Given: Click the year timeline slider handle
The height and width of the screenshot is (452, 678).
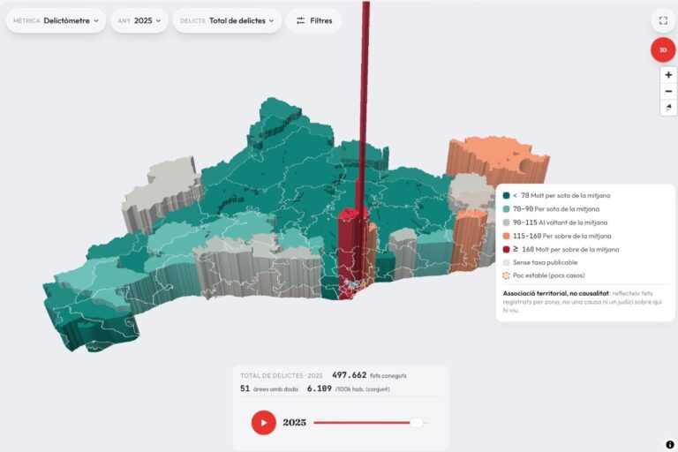Looking at the screenshot, I should (417, 423).
